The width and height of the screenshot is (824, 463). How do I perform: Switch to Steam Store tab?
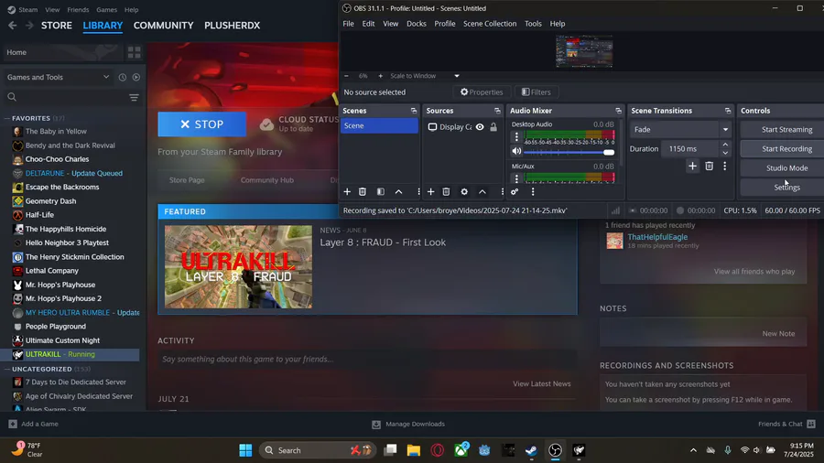pos(57,26)
